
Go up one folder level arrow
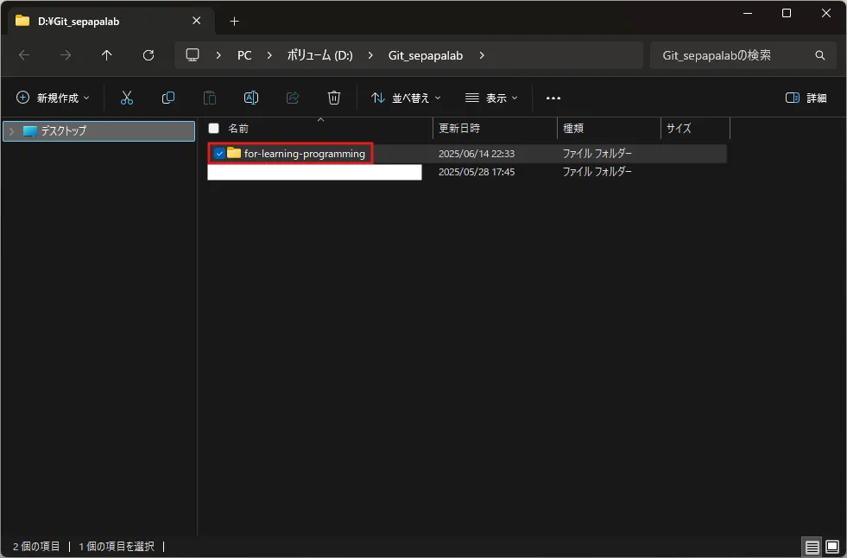[106, 55]
